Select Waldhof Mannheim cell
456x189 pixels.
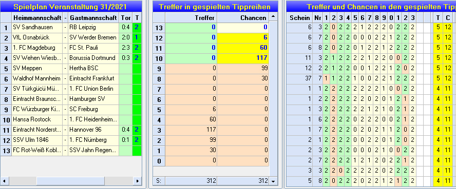pyautogui.click(x=37, y=78)
